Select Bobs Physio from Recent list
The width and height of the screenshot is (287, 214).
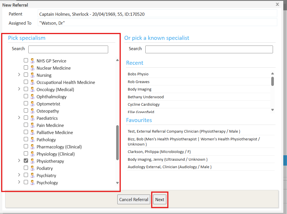tap(138, 74)
